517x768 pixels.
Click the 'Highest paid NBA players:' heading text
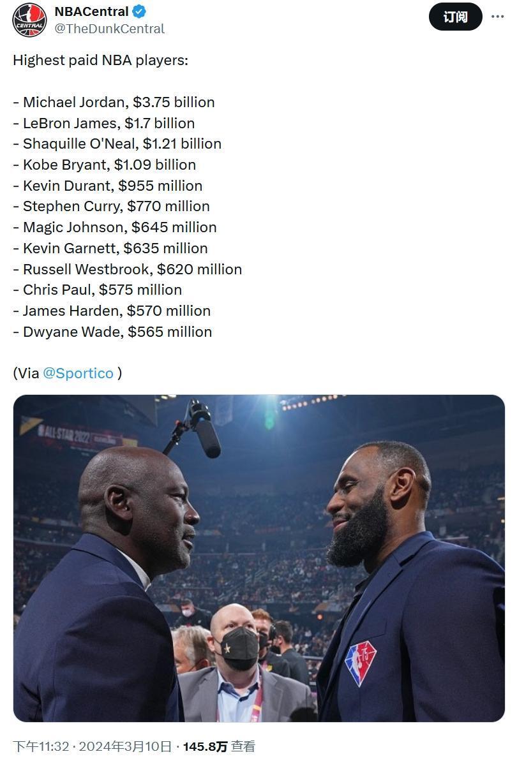tap(100, 61)
